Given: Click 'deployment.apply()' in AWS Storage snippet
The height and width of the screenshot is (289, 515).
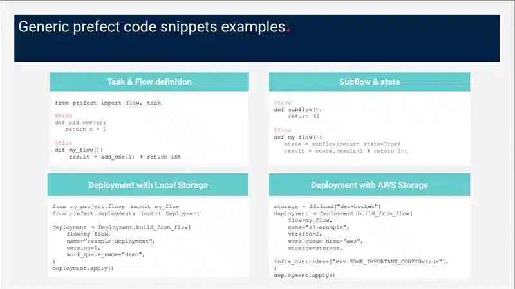Looking at the screenshot, I should (x=304, y=276).
